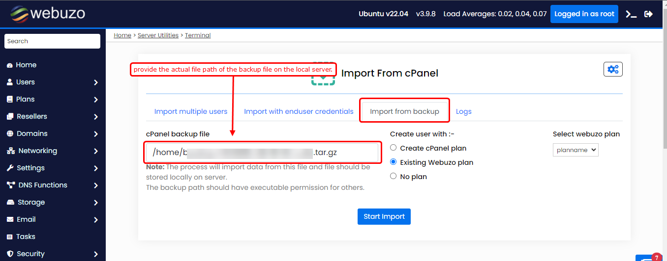Click the Storage drive icon in sidebar
The image size is (667, 261).
point(10,203)
